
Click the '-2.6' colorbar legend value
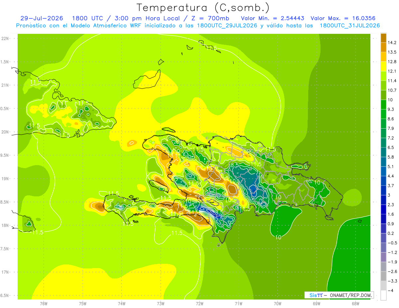(x=392, y=271)
